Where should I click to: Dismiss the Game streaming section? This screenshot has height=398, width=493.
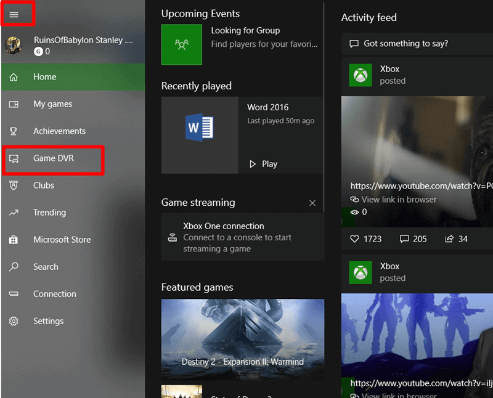[x=312, y=202]
